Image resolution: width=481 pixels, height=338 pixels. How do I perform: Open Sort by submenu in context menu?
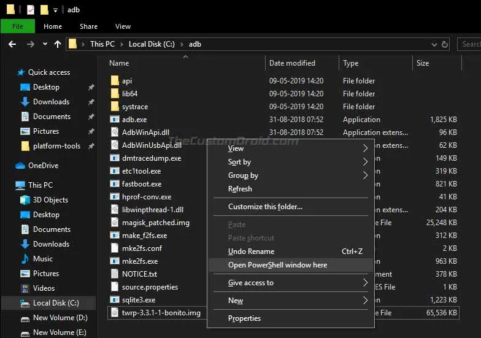(291, 162)
